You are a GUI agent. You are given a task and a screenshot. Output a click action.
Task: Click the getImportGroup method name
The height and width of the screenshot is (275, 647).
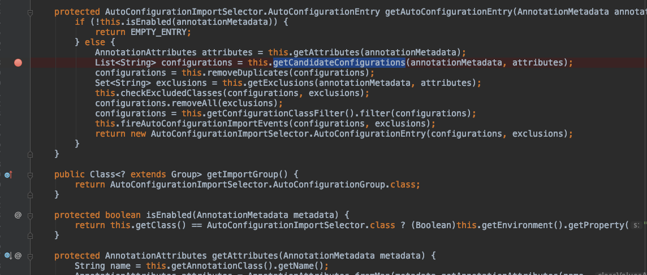tap(243, 174)
